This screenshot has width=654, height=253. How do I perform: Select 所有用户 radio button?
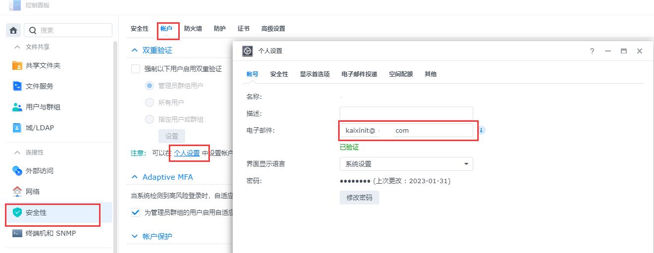pyautogui.click(x=150, y=102)
